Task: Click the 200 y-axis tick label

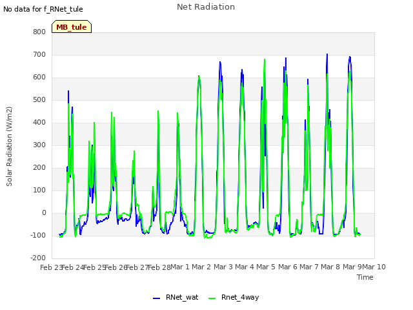Action: 39,168
